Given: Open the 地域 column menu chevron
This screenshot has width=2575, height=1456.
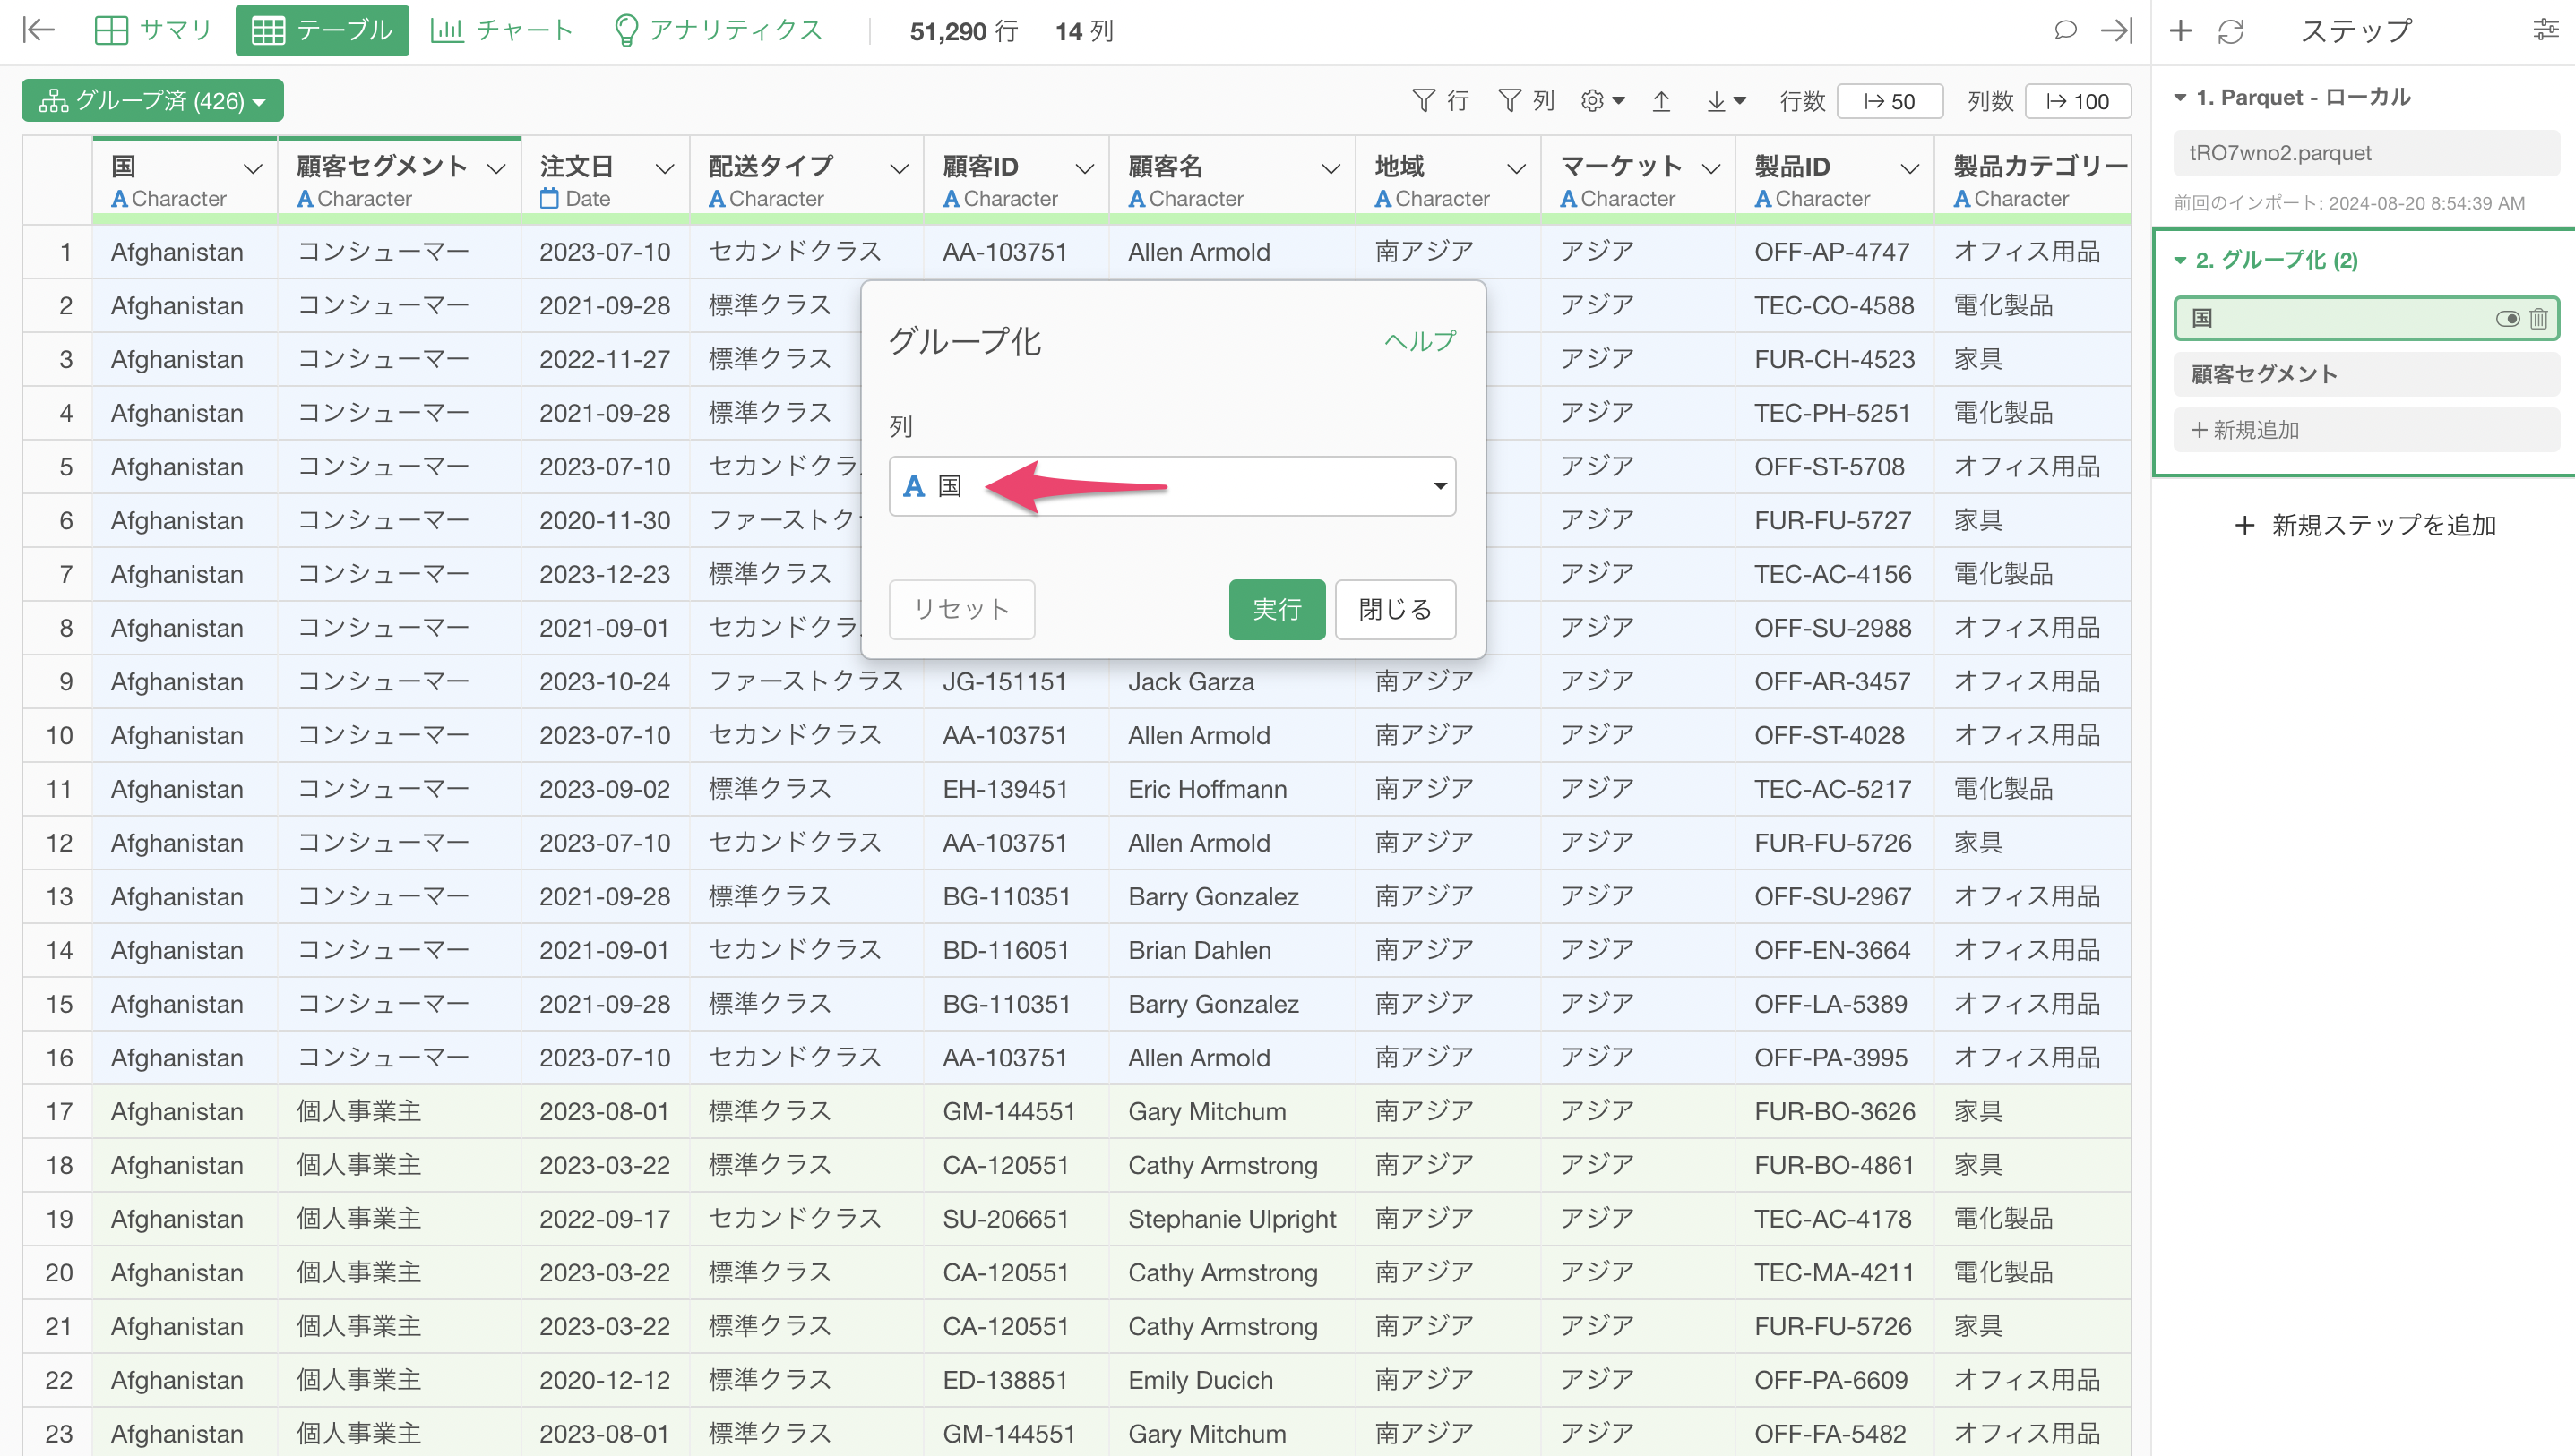Looking at the screenshot, I should (x=1517, y=168).
